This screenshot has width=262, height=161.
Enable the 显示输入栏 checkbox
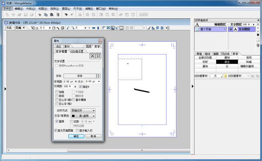coord(77,131)
